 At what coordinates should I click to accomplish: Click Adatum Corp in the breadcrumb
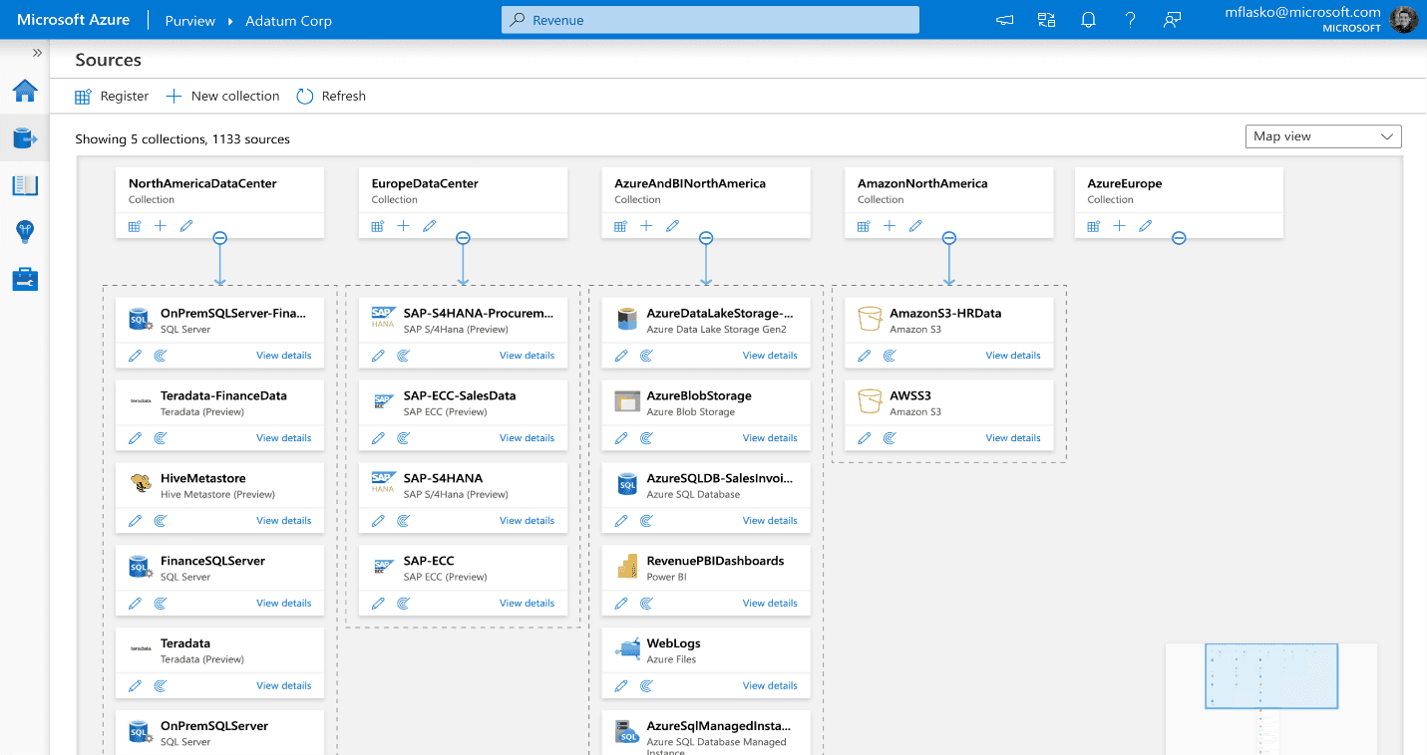point(289,20)
